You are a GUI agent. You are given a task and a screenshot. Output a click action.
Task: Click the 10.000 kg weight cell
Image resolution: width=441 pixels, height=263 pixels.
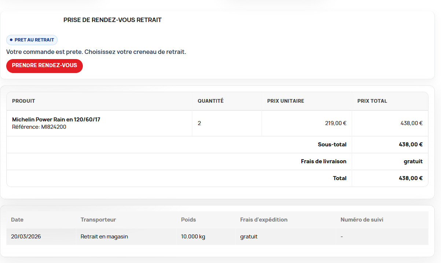[x=193, y=237]
